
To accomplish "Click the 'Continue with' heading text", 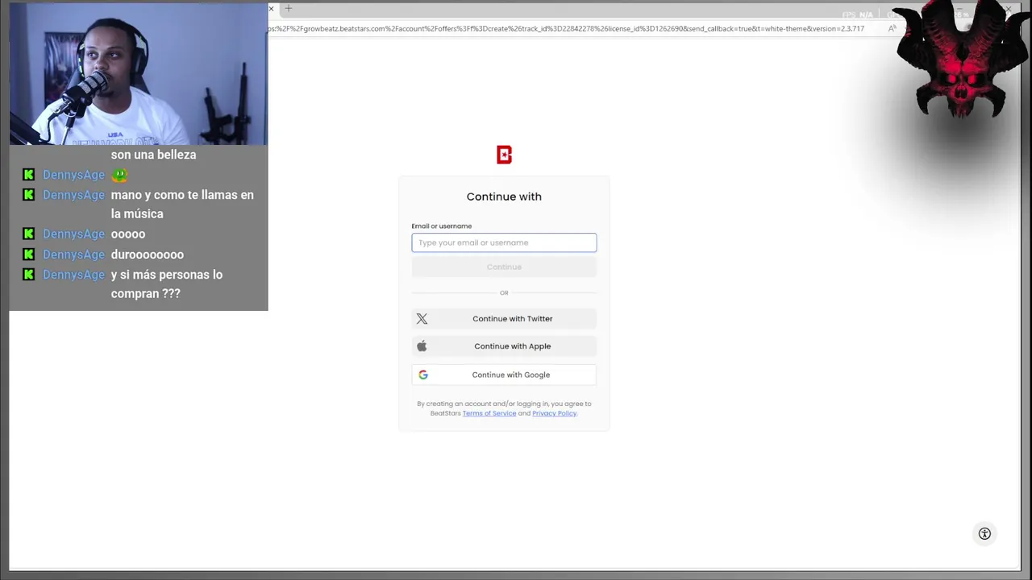I will [x=504, y=197].
